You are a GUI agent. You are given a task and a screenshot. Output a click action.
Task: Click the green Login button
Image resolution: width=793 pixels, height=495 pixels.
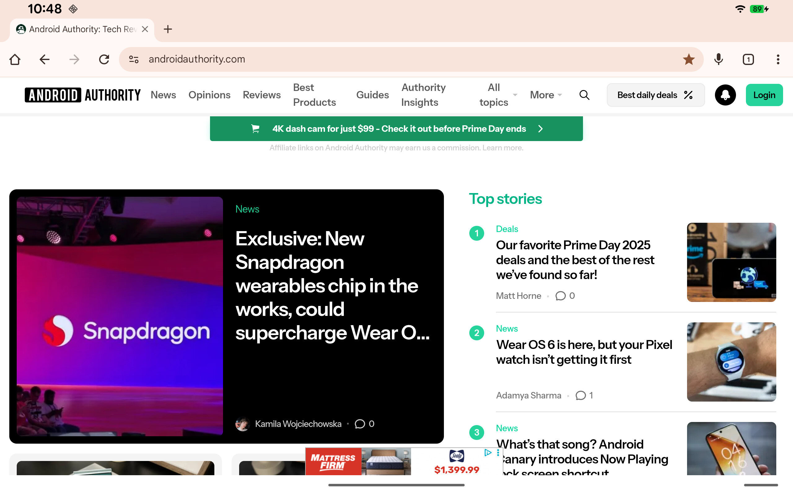[x=764, y=95]
